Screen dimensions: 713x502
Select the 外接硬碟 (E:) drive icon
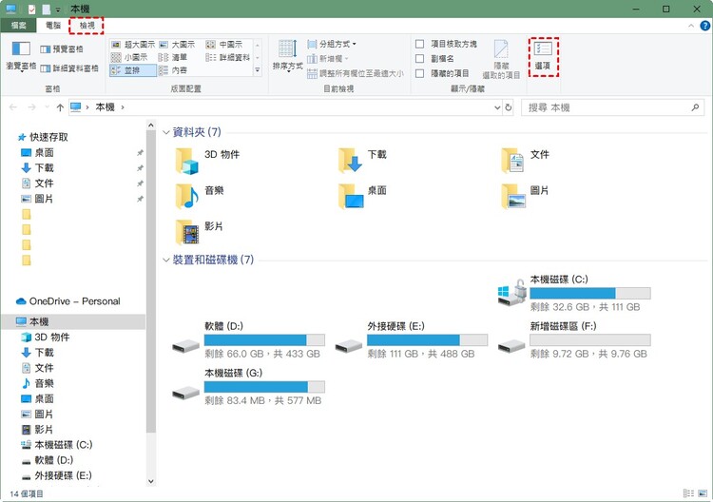[x=349, y=347]
